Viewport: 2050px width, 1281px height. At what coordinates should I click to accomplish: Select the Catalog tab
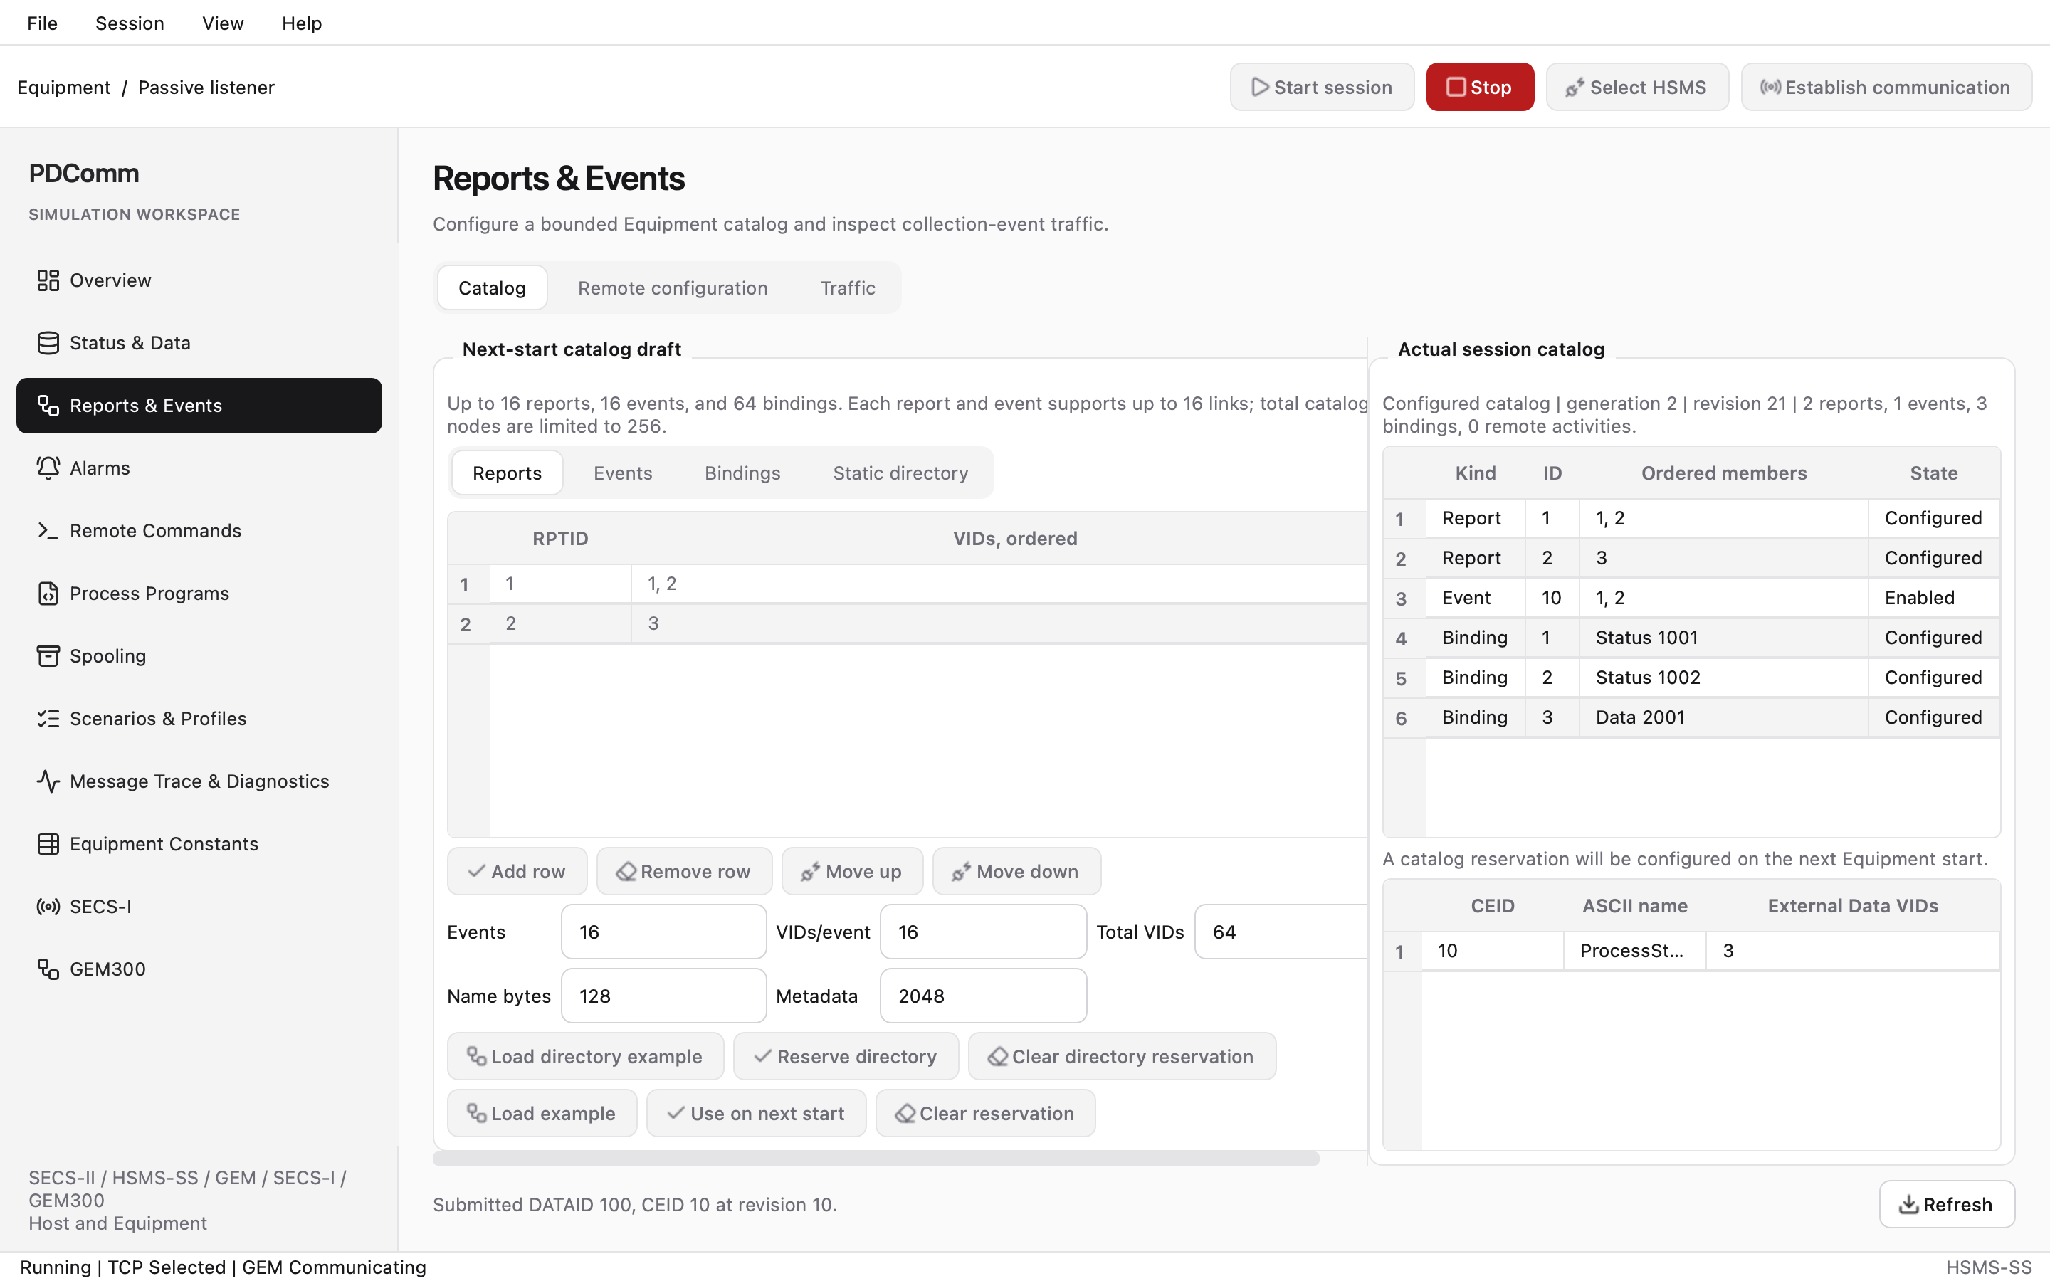coord(492,288)
